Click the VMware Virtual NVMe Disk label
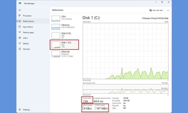Image resolution: width=188 pixels, height=113 pixels. coord(155,18)
